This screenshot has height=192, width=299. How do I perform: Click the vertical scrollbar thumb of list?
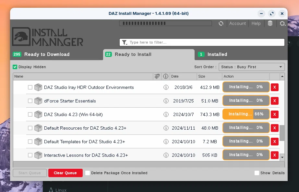[x=282, y=133]
